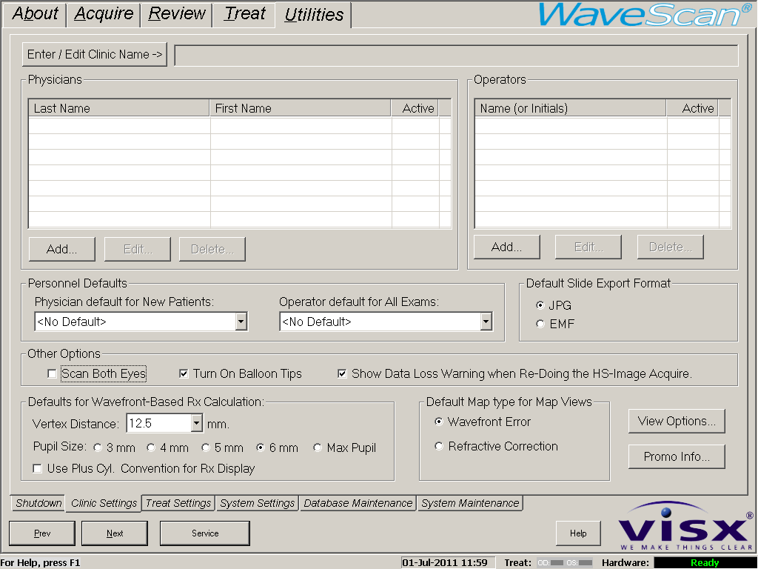Click the Physicians First Name column header
Image resolution: width=758 pixels, height=569 pixels.
[301, 108]
